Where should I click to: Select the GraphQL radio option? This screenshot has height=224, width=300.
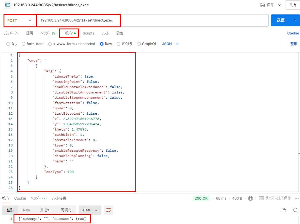pyautogui.click(x=139, y=44)
